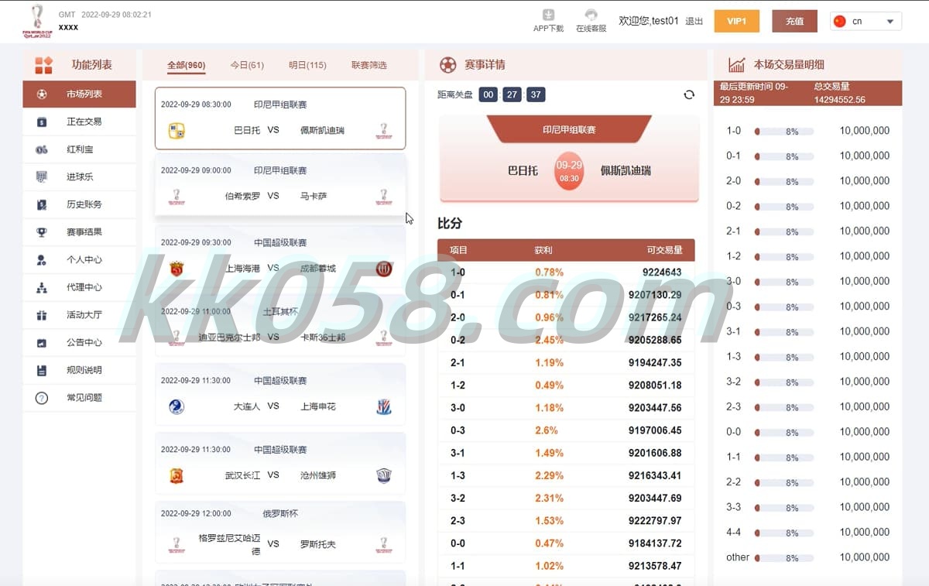Click the 进球乐 sidebar icon
The image size is (929, 586).
pyautogui.click(x=42, y=176)
